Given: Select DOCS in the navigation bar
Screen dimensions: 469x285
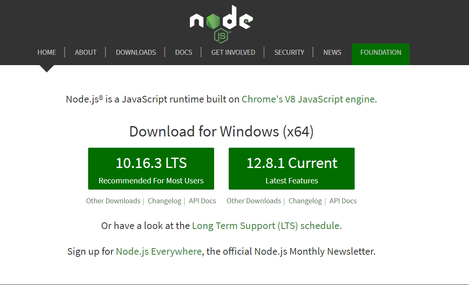Looking at the screenshot, I should (x=184, y=53).
